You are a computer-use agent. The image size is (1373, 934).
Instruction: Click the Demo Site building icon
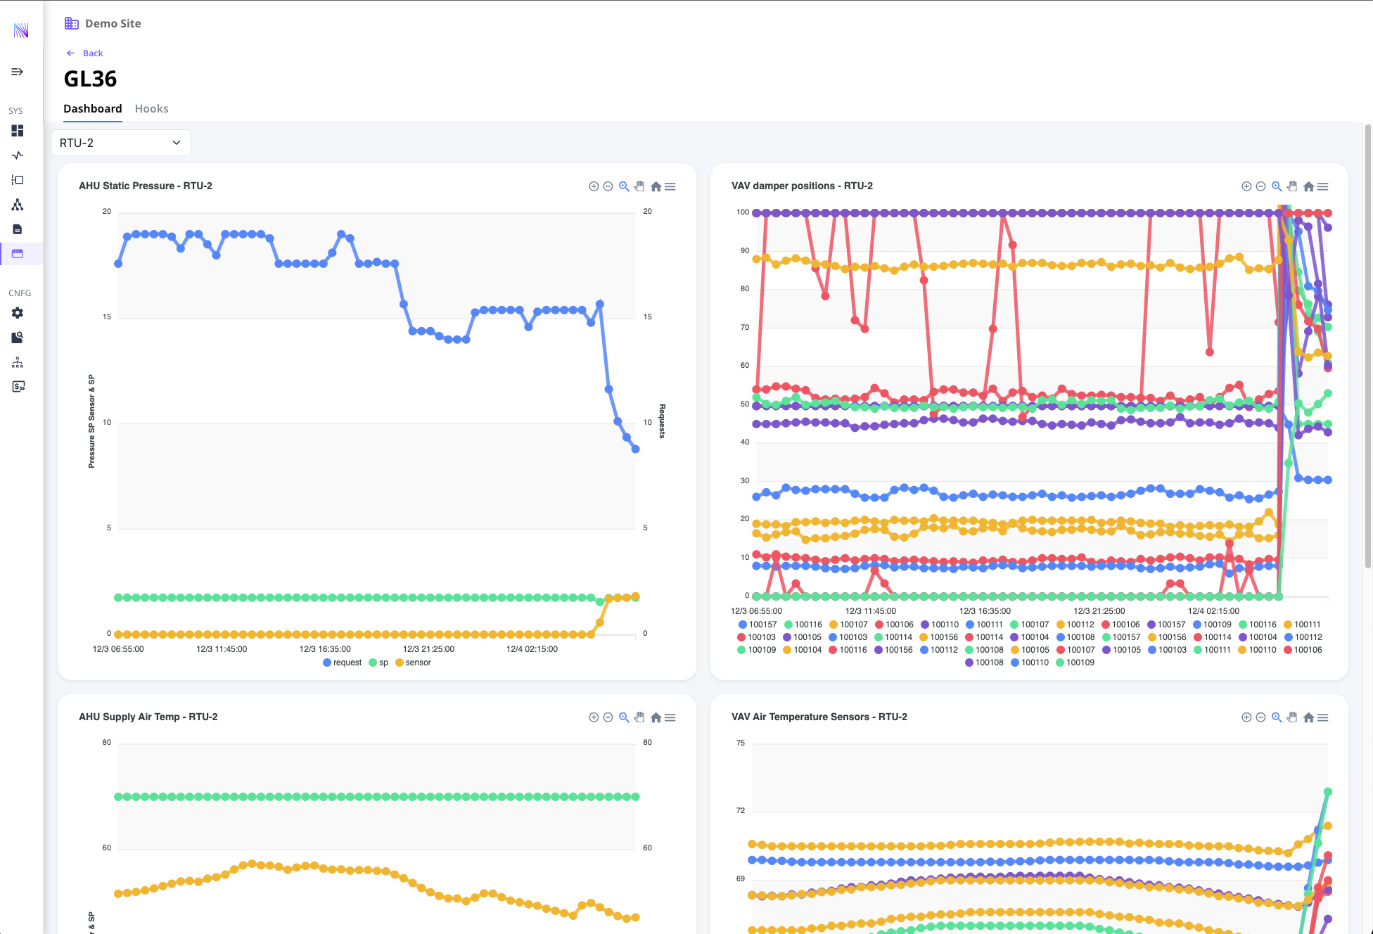[x=71, y=23]
